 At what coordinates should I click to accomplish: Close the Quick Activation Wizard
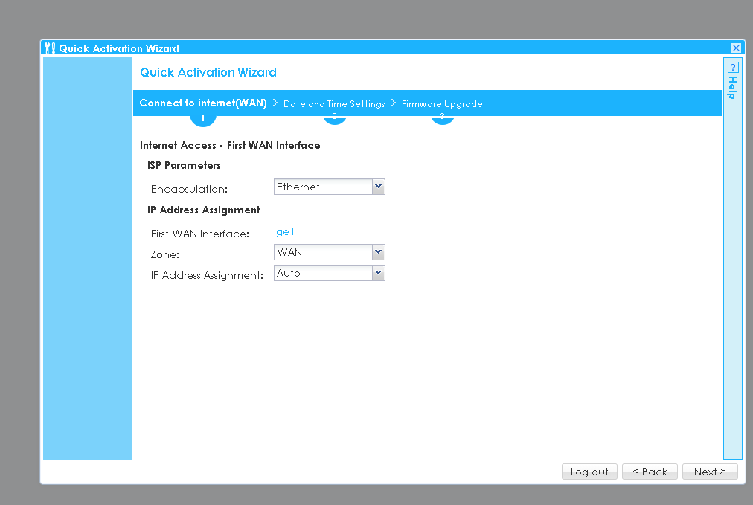(736, 47)
